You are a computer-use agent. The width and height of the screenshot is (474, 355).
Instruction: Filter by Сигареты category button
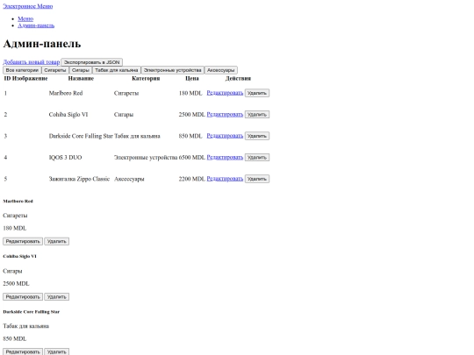click(55, 70)
